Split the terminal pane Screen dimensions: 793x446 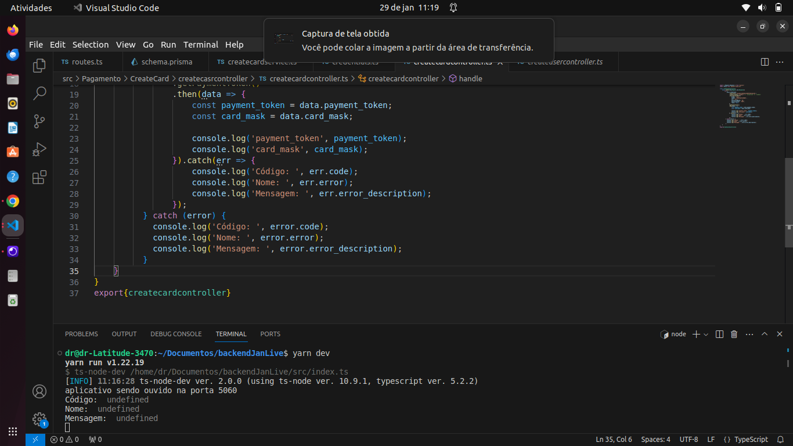(x=719, y=334)
